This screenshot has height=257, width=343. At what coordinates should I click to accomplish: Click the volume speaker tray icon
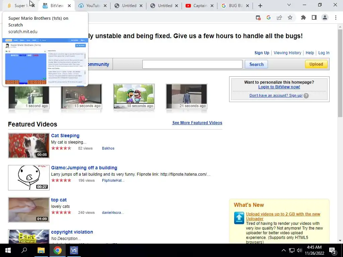click(299, 250)
